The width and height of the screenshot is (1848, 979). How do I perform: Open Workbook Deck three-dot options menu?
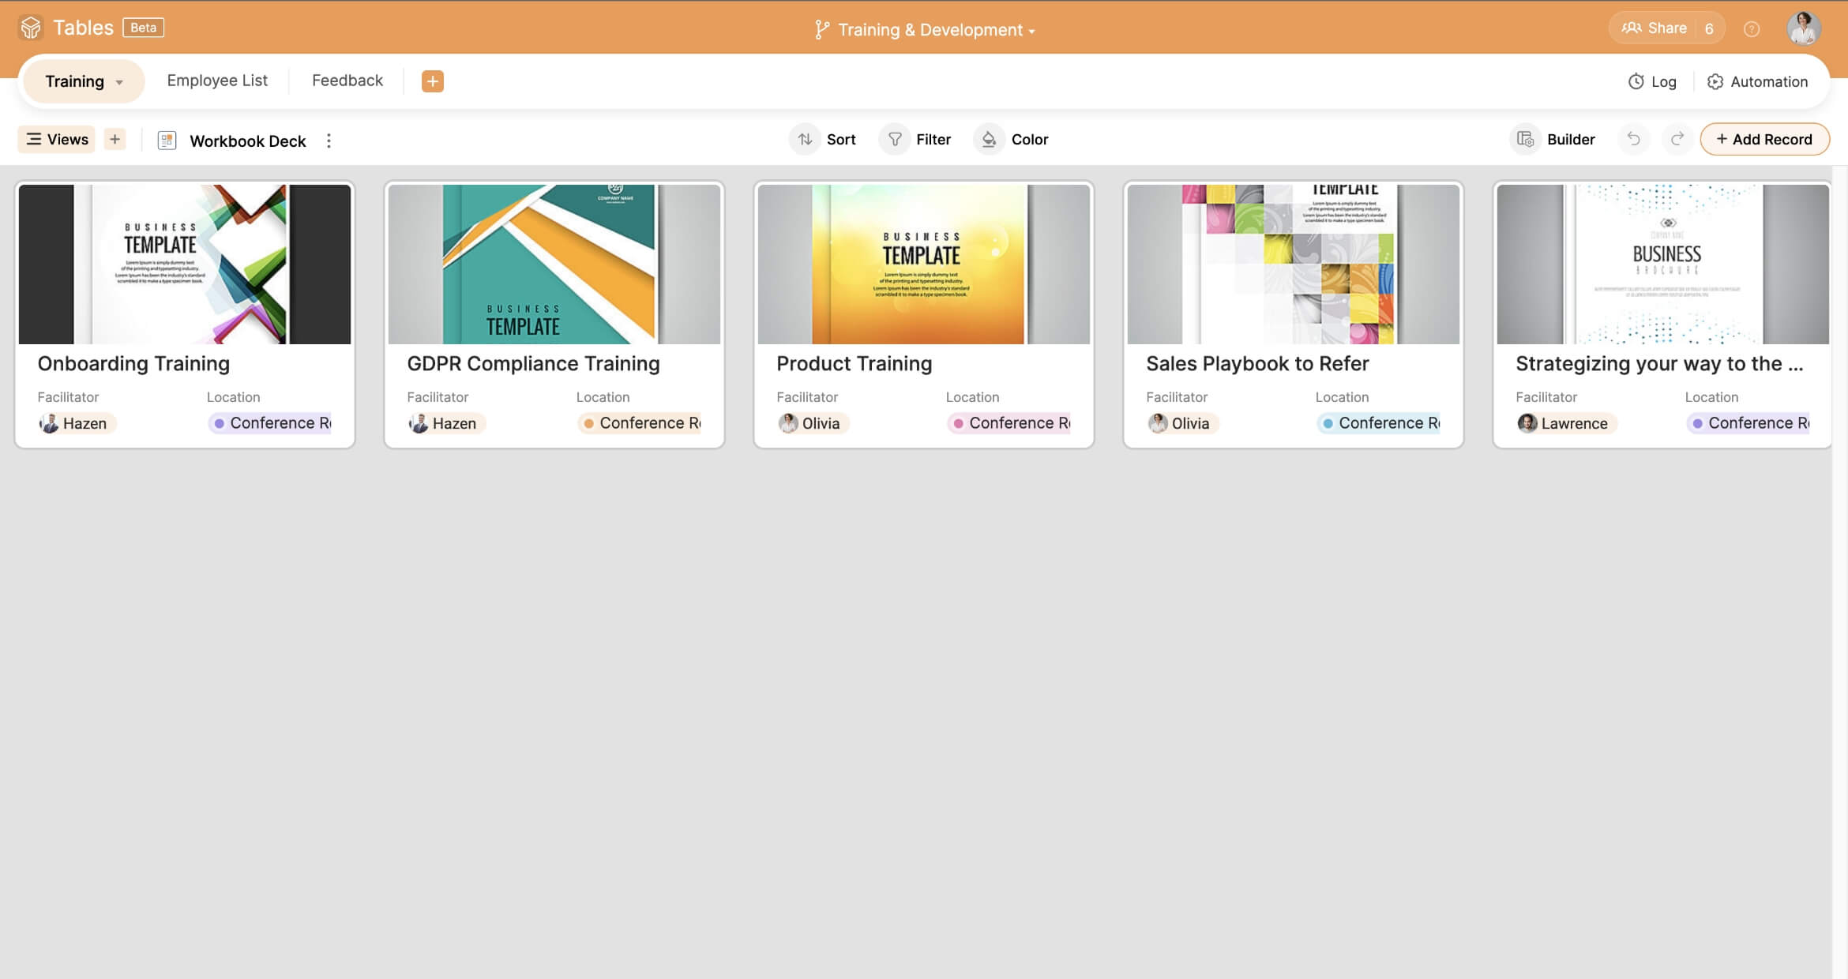pyautogui.click(x=329, y=141)
